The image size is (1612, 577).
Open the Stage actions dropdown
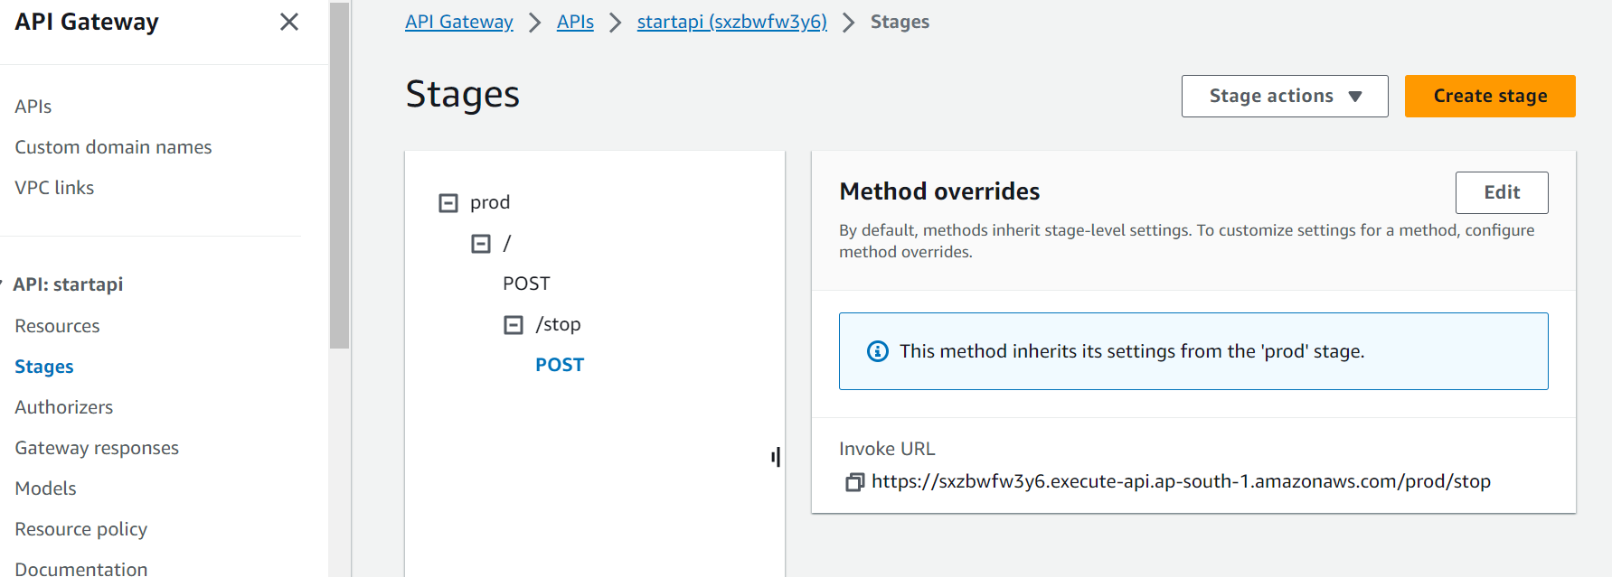[x=1285, y=96]
